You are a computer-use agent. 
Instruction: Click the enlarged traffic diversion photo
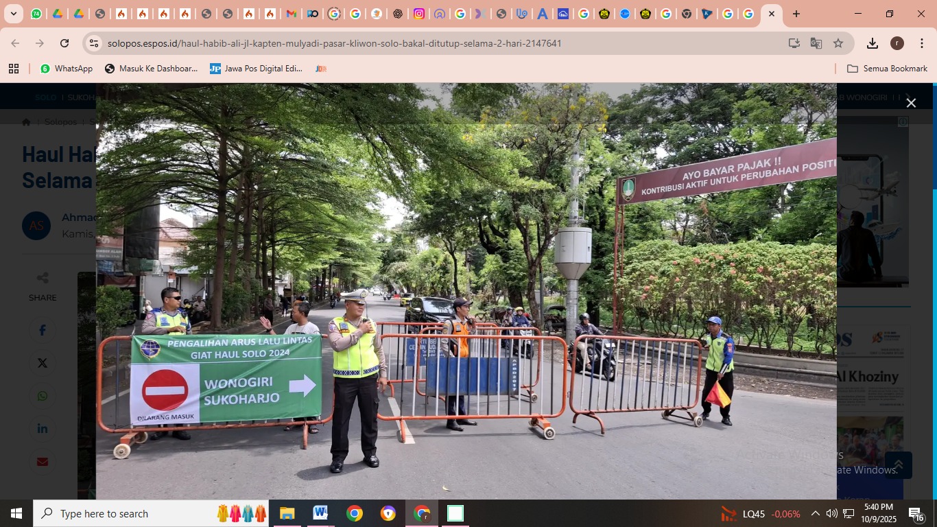[x=466, y=291]
